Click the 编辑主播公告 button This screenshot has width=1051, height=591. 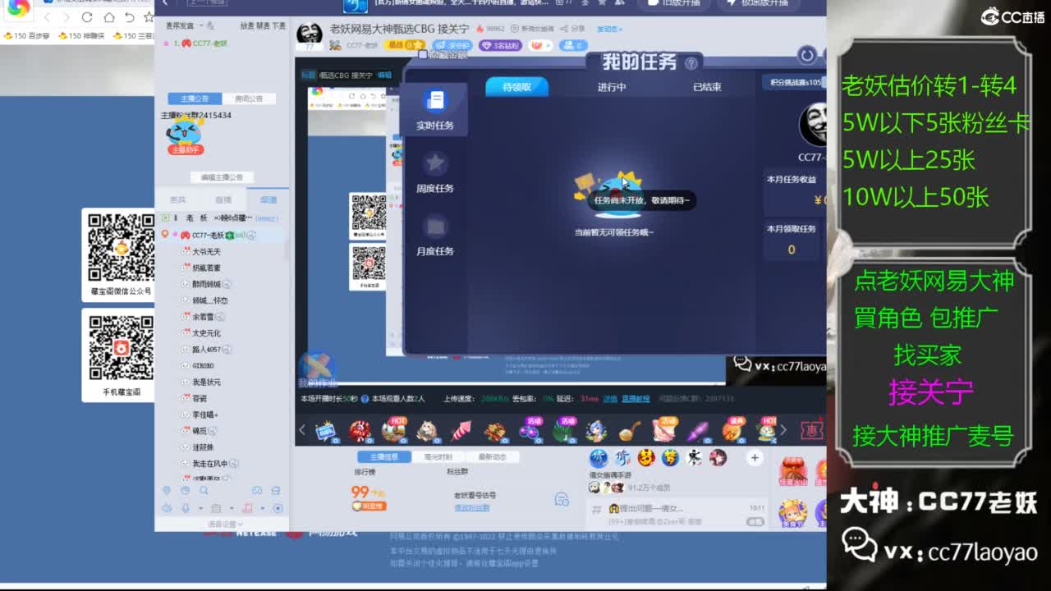222,177
